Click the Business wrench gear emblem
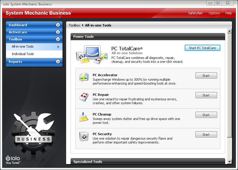Screen dimensions: 238x170 pyautogui.click(x=33, y=132)
